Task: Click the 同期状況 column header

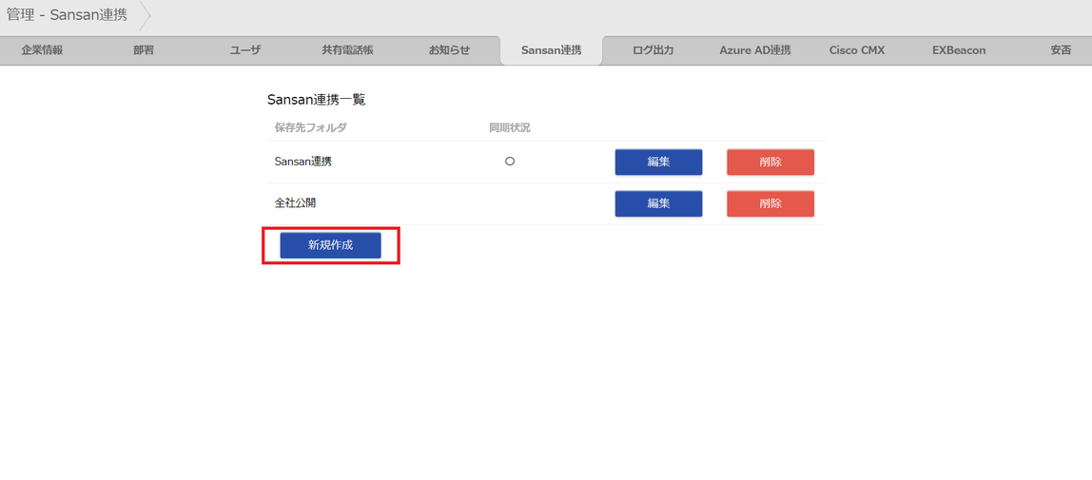Action: [x=510, y=128]
